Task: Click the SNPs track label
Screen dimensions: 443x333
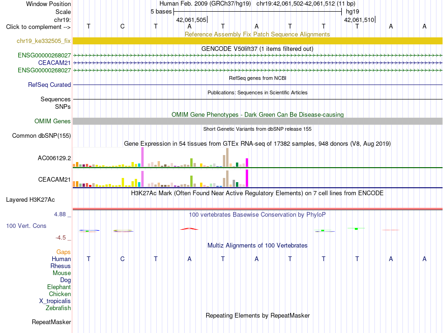Action: (x=63, y=106)
